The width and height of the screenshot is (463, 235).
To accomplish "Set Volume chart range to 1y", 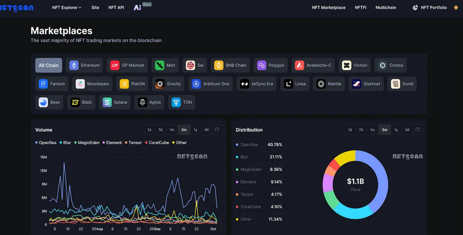I will pyautogui.click(x=195, y=130).
